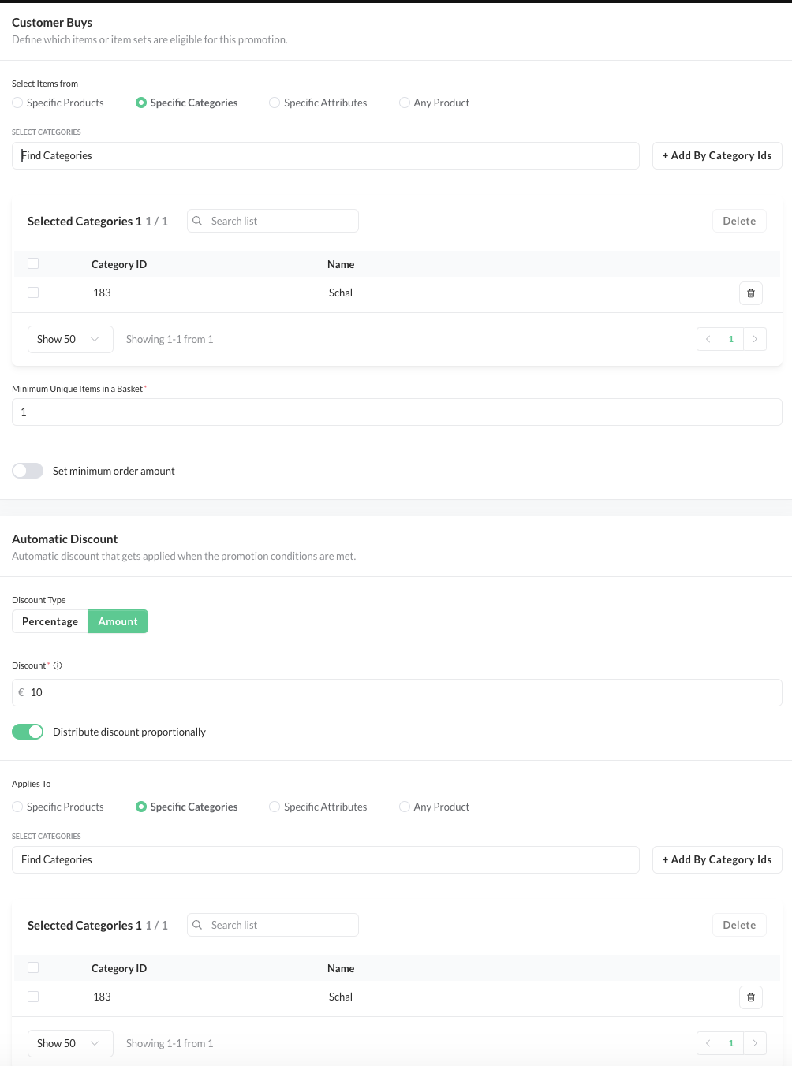
Task: Switch discount type to Percentage
Action: click(x=50, y=621)
